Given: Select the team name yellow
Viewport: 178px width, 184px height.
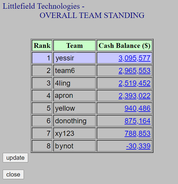Looking at the screenshot, I should [x=65, y=108].
